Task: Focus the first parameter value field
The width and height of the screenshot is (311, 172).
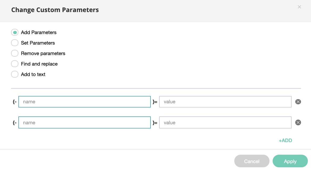Action: point(225,102)
